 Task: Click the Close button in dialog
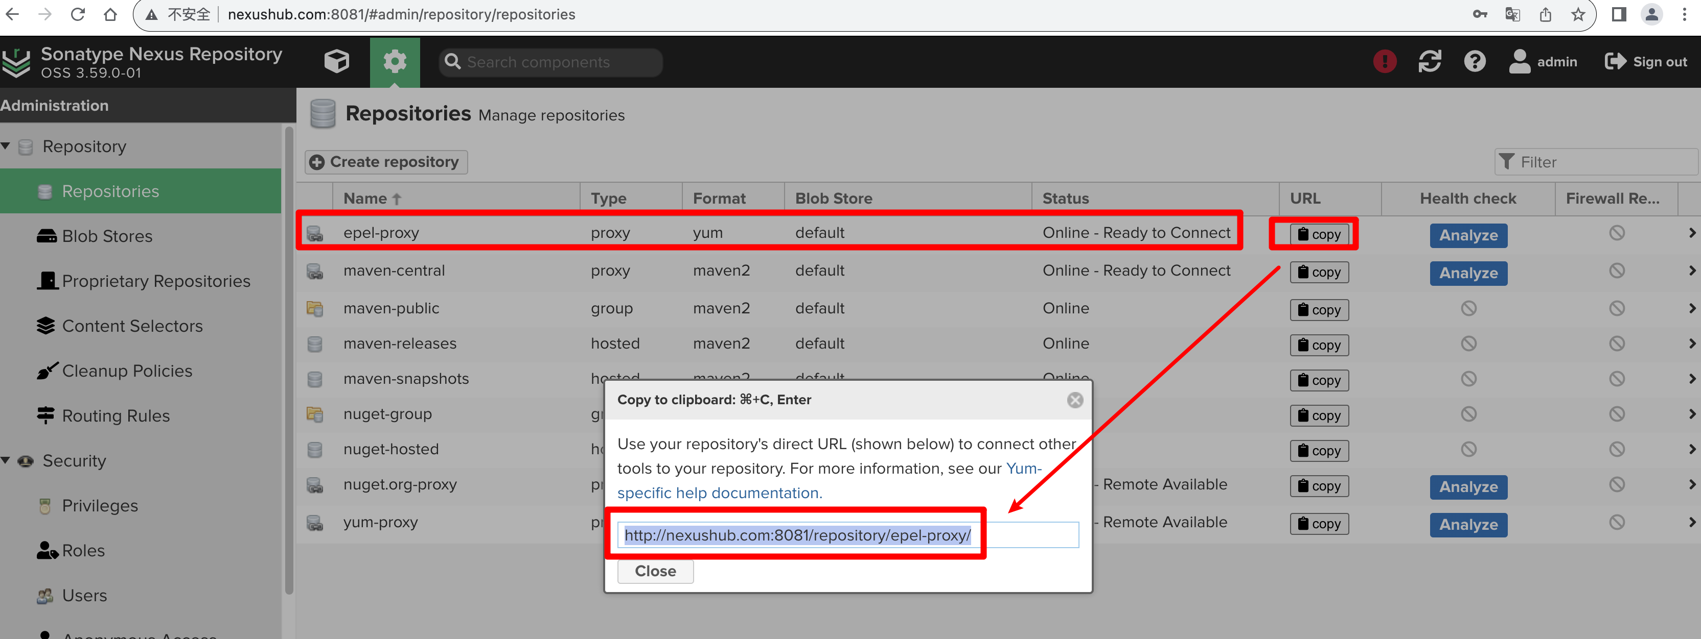655,571
